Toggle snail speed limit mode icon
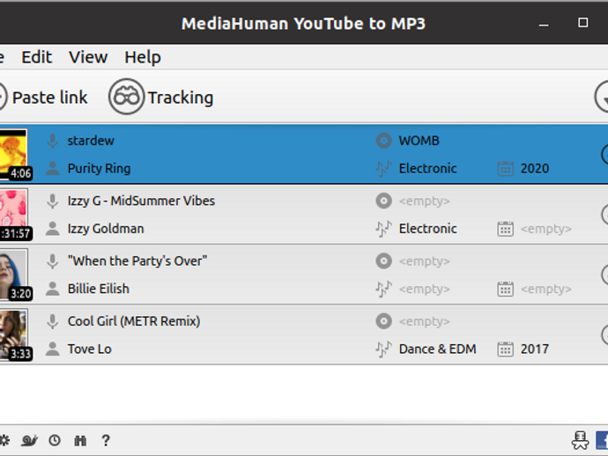This screenshot has width=608, height=456. point(29,440)
